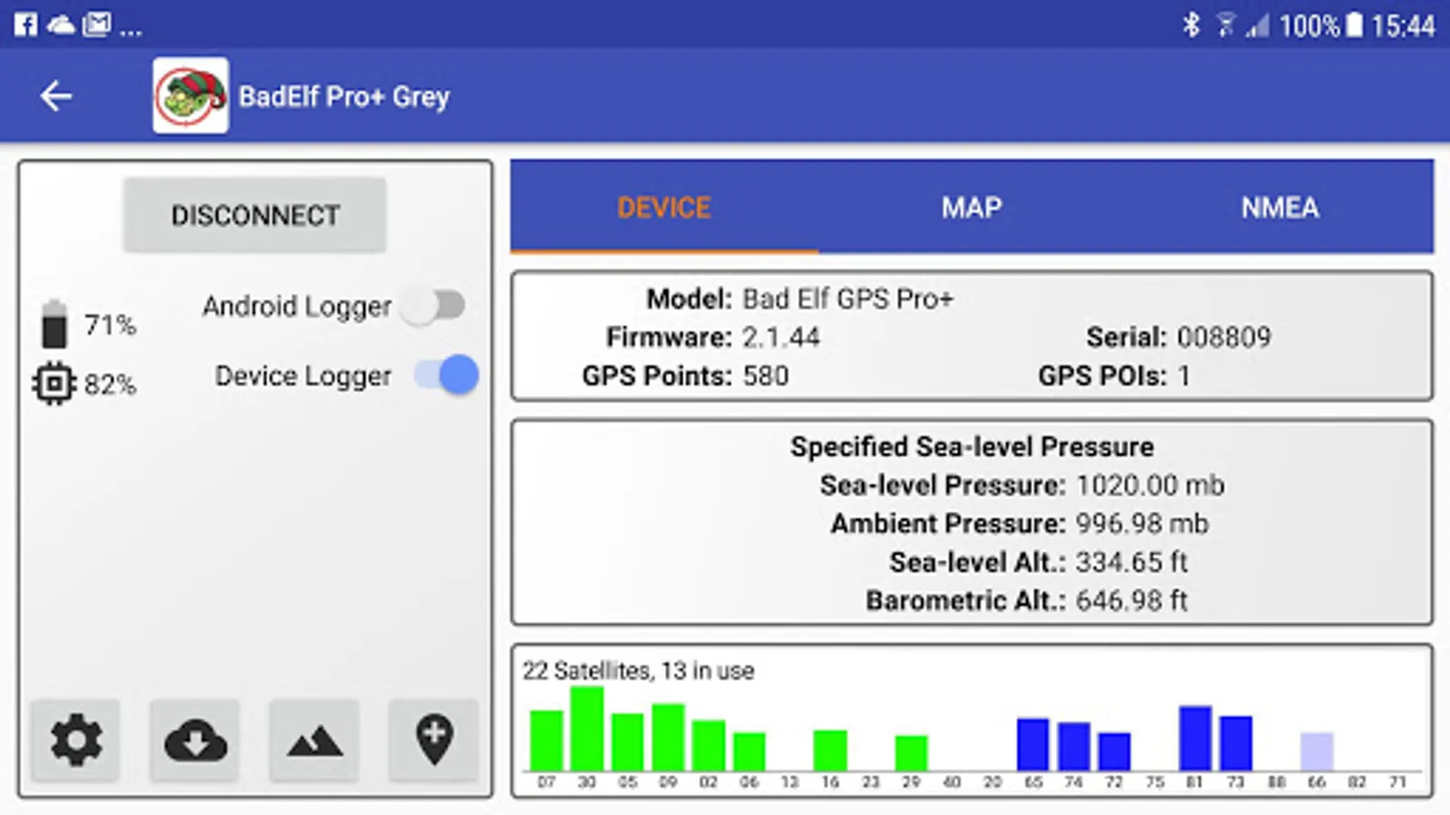This screenshot has height=815, width=1450.
Task: Add a POI with the pin-plus icon
Action: point(434,740)
